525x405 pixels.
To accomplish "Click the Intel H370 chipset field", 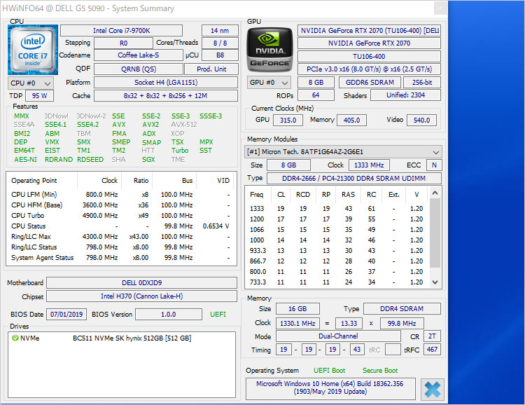I will point(142,296).
